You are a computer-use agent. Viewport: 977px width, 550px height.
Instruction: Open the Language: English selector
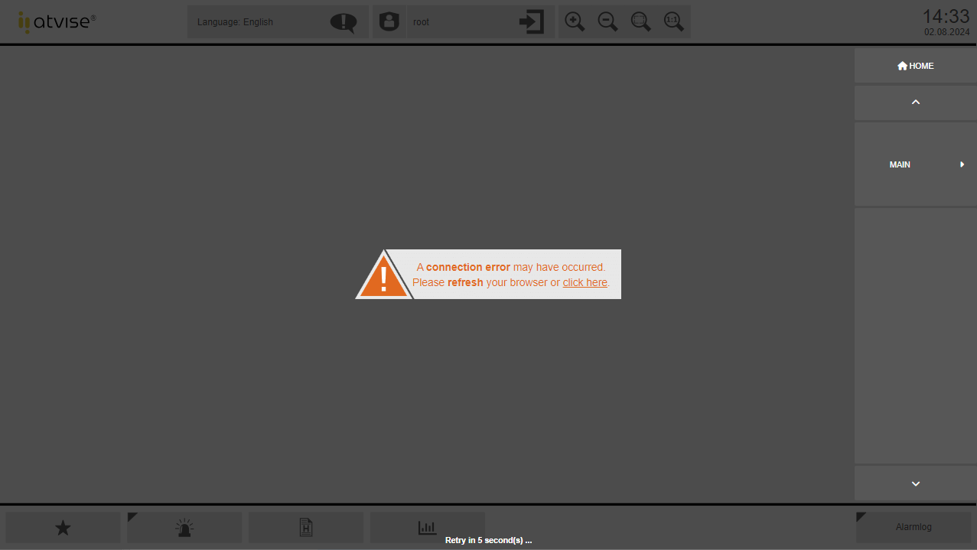[x=235, y=21]
